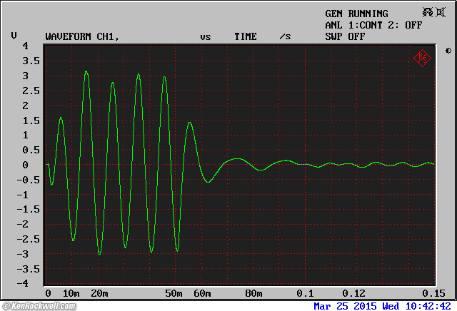Click the crossed-out headphones icon
This screenshot has height=311, width=457.
click(428, 12)
